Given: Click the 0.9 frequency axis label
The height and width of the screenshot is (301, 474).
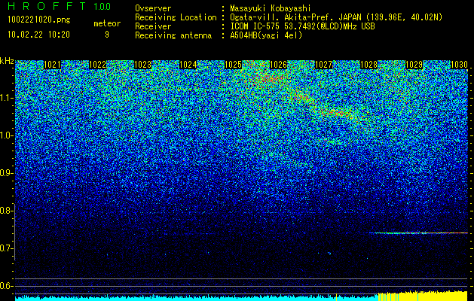Looking at the screenshot, I should (x=6, y=173).
